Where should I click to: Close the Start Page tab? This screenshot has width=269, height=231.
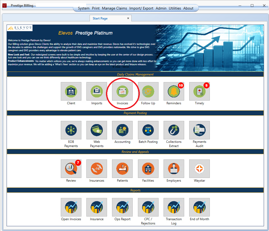tap(128, 18)
